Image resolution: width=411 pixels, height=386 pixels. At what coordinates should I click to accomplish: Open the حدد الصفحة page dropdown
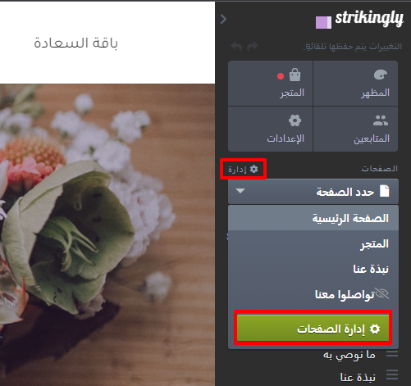[313, 192]
